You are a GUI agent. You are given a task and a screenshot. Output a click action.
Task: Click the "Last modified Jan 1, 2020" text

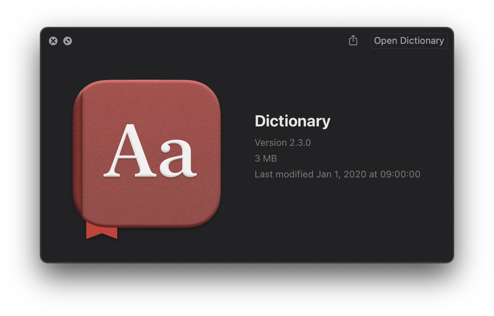click(x=337, y=174)
